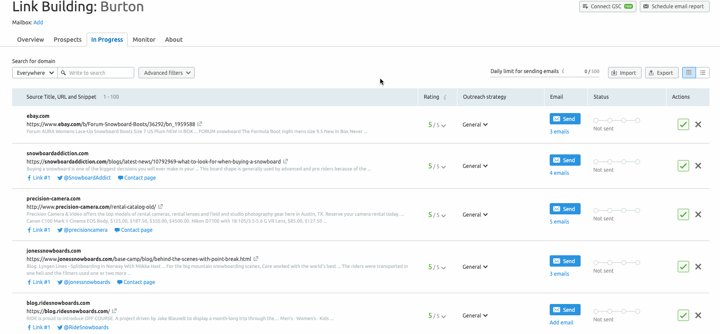The image size is (720, 334).
Task: Mark jonessnowboards.com as done with green checkmark
Action: coord(683,267)
